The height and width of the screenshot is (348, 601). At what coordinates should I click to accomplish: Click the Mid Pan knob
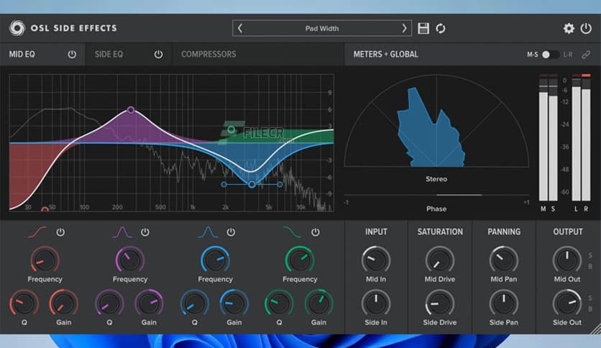tap(504, 260)
